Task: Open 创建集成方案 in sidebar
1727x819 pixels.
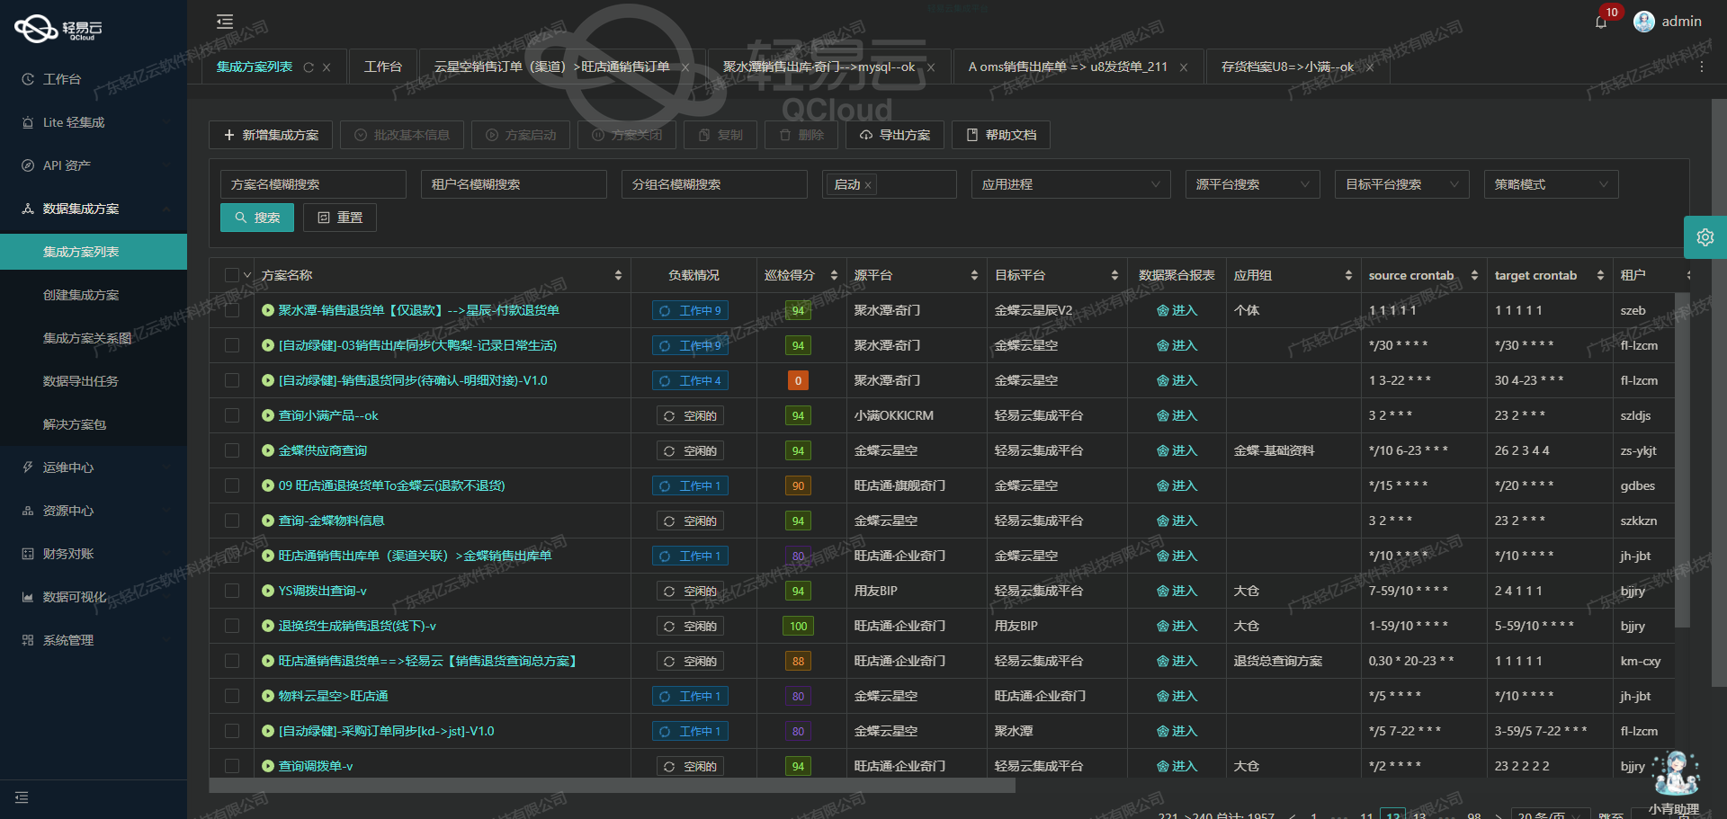Action: [x=94, y=295]
